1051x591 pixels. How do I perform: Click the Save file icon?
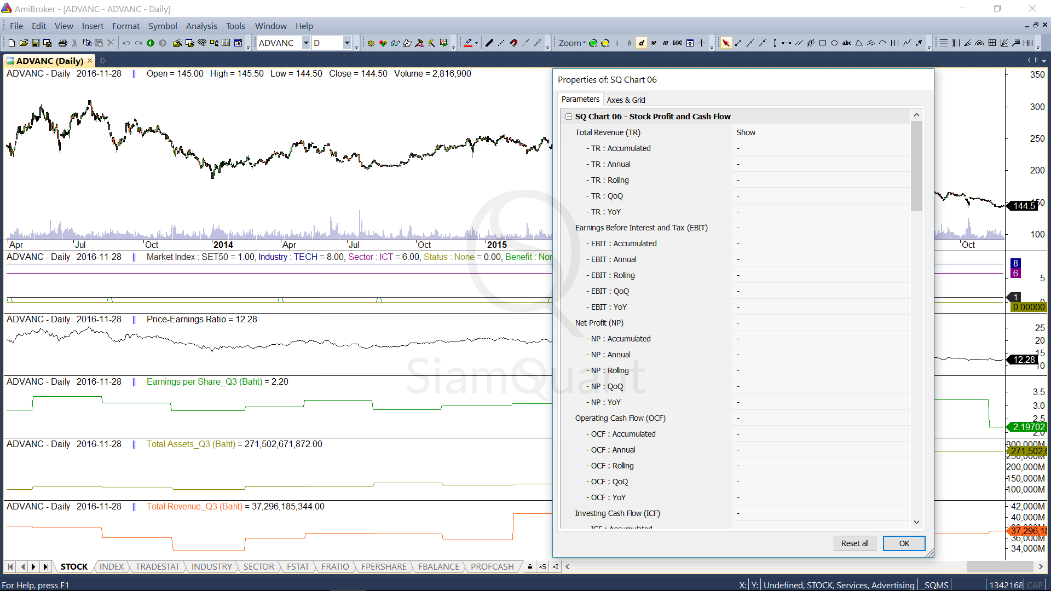pyautogui.click(x=36, y=43)
